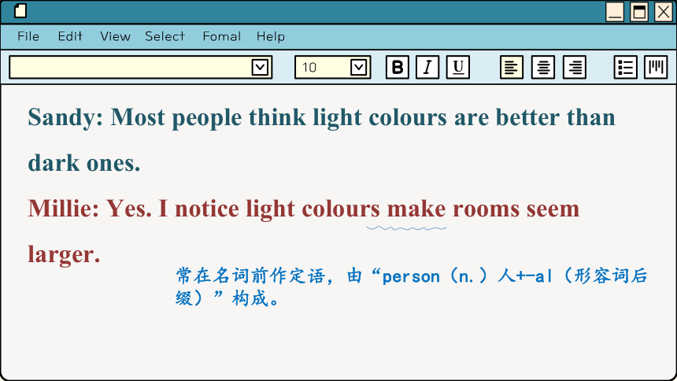677x381 pixels.
Task: Insert a bulleted list
Action: 625,67
